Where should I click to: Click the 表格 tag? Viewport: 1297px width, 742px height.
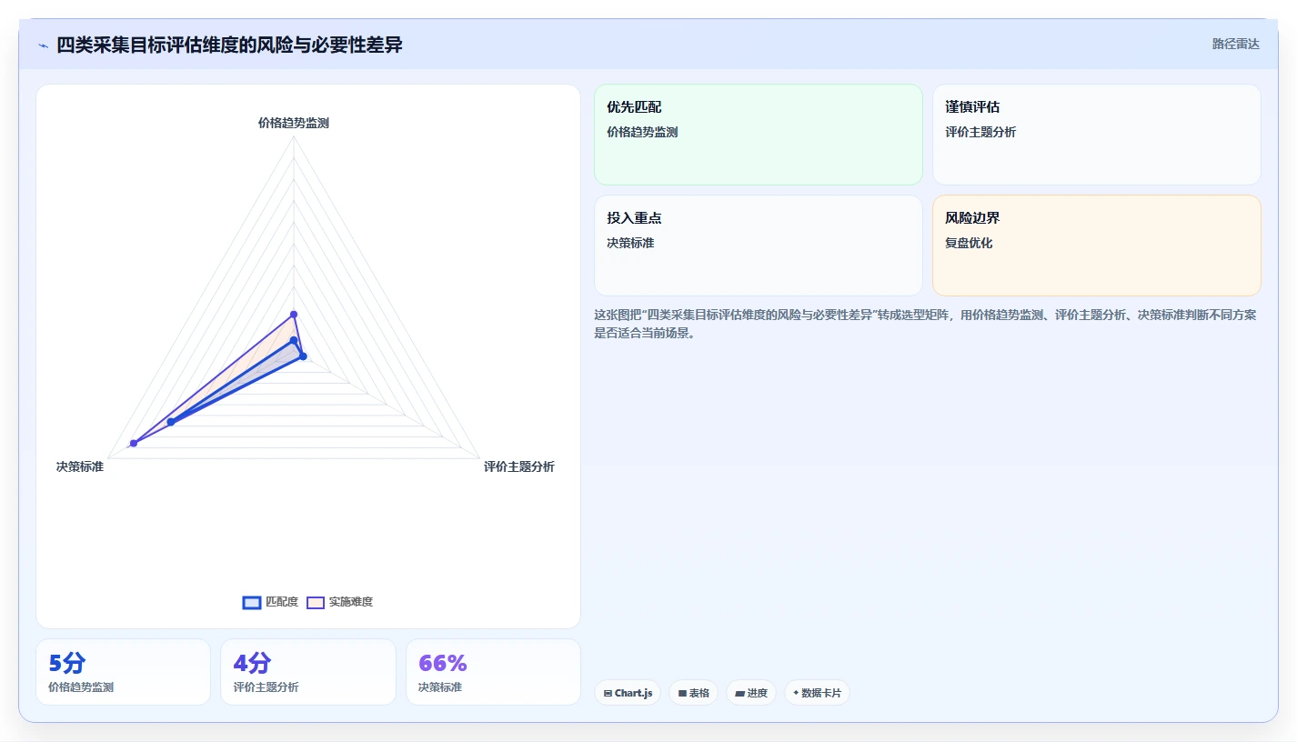pos(693,693)
